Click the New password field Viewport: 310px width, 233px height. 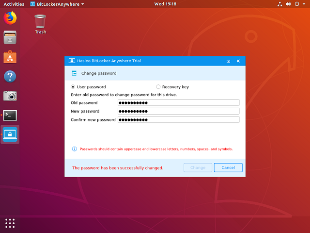coord(179,111)
